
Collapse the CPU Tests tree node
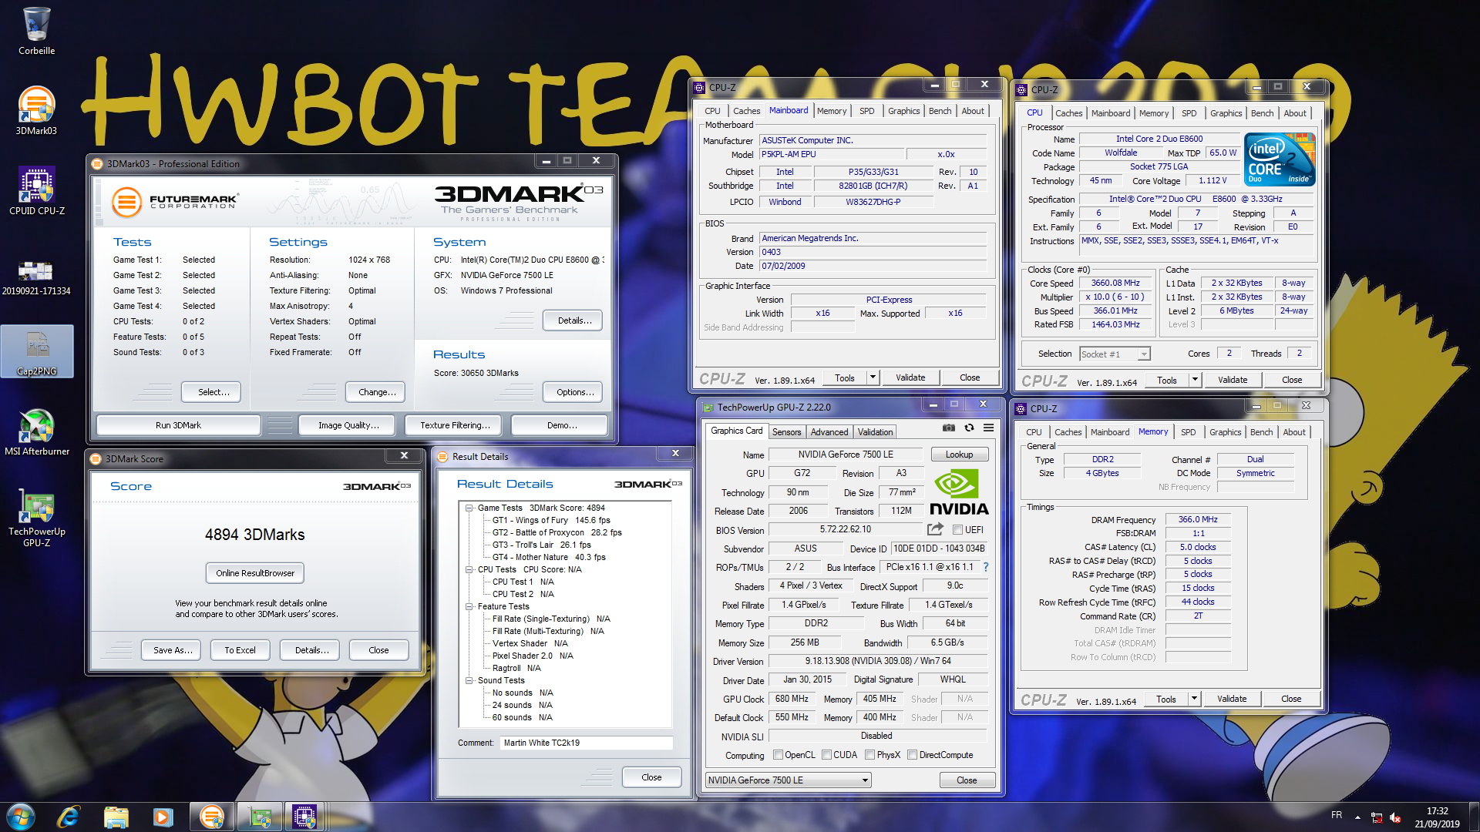click(x=469, y=569)
